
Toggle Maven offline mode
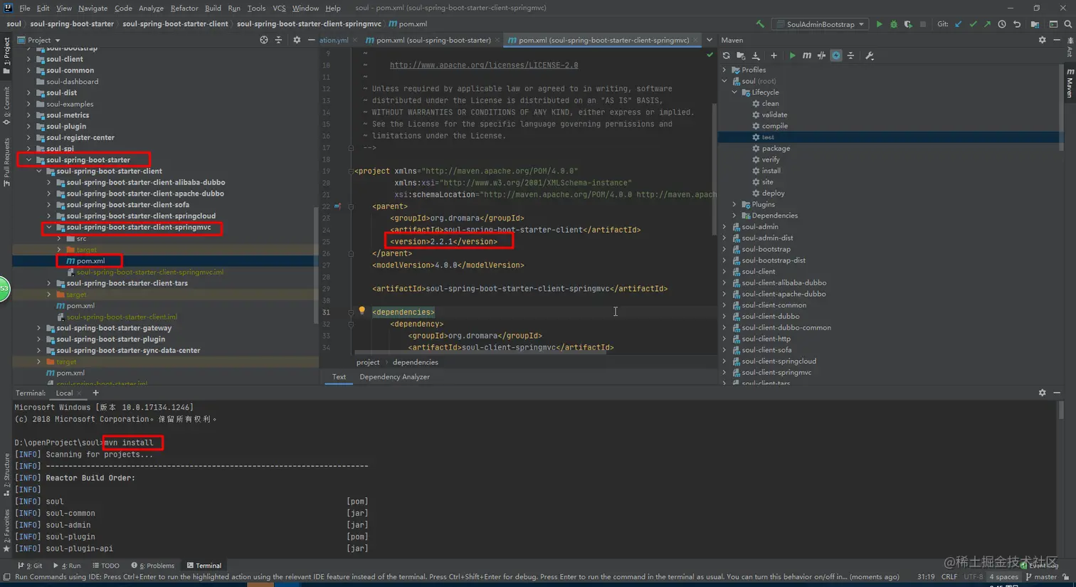click(821, 55)
